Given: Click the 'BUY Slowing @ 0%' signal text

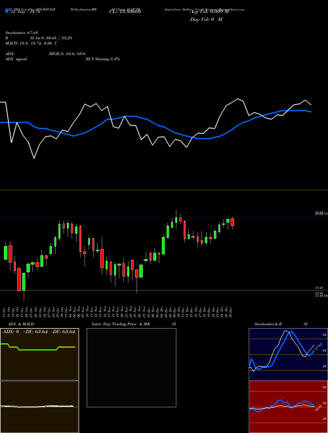Looking at the screenshot, I should coord(103,59).
